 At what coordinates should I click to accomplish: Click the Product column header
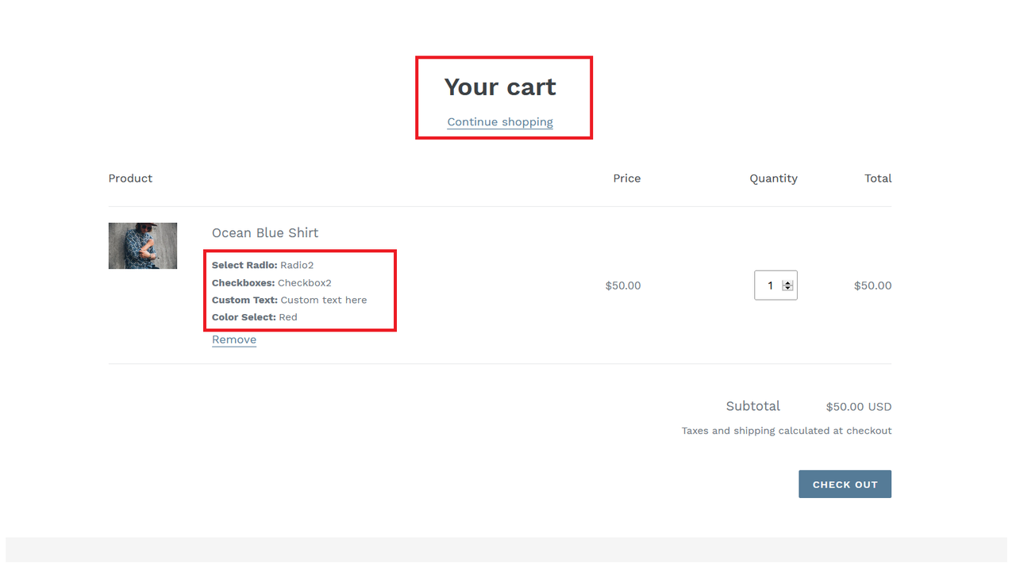130,178
